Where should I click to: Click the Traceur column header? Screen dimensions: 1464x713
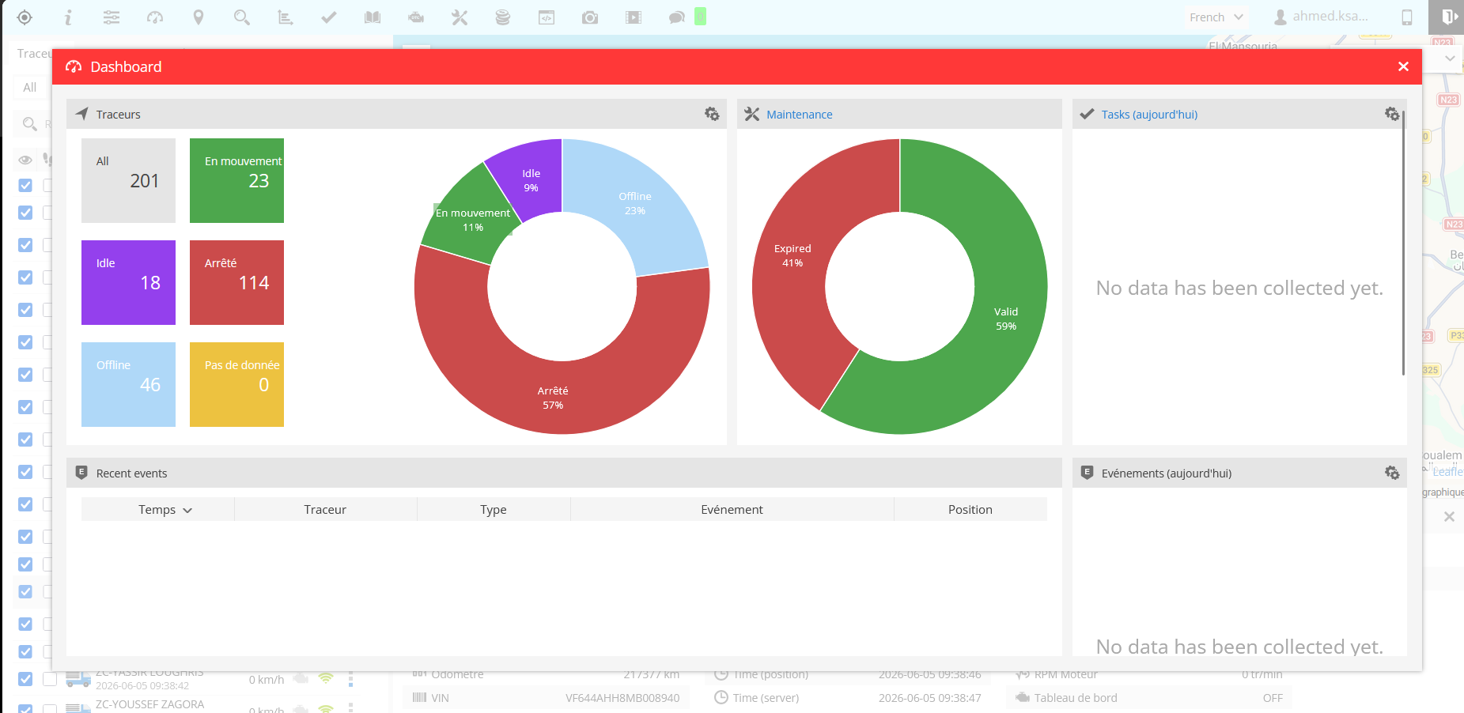[325, 510]
